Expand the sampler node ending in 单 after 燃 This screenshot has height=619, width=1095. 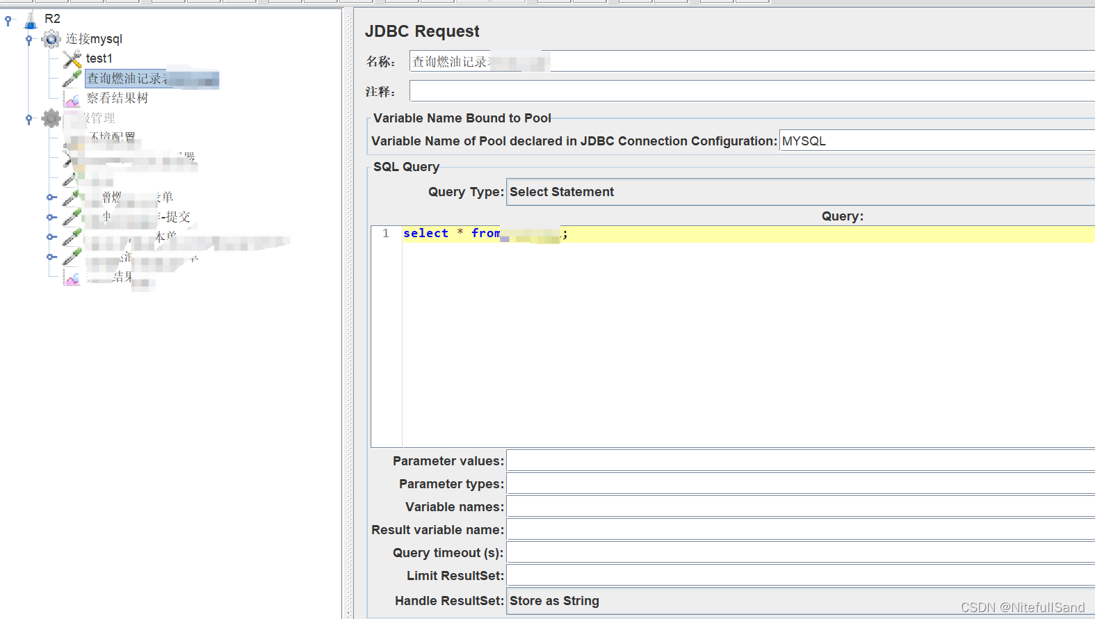(x=51, y=198)
